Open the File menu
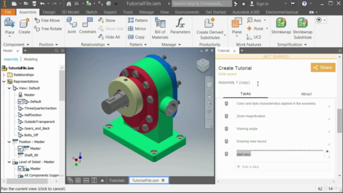Image resolution: width=343 pixels, height=193 pixels. (x=8, y=12)
